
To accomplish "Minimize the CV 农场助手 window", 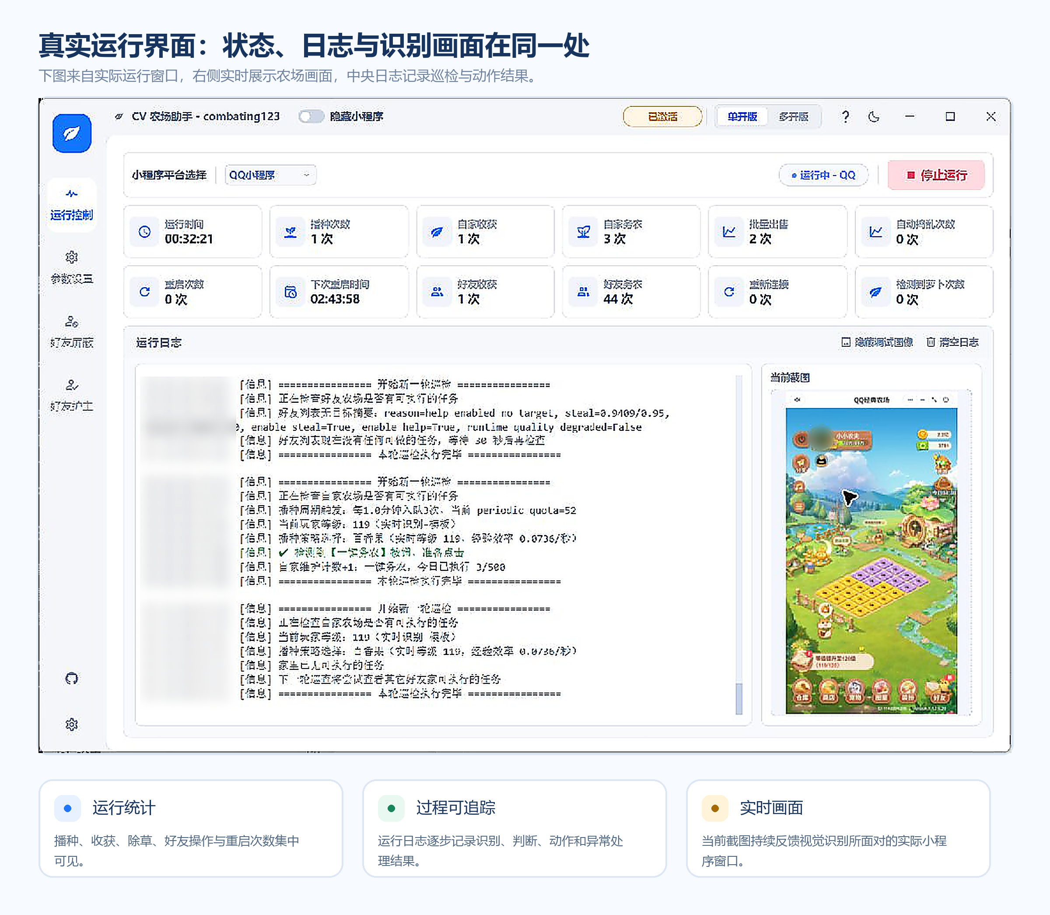I will [910, 116].
